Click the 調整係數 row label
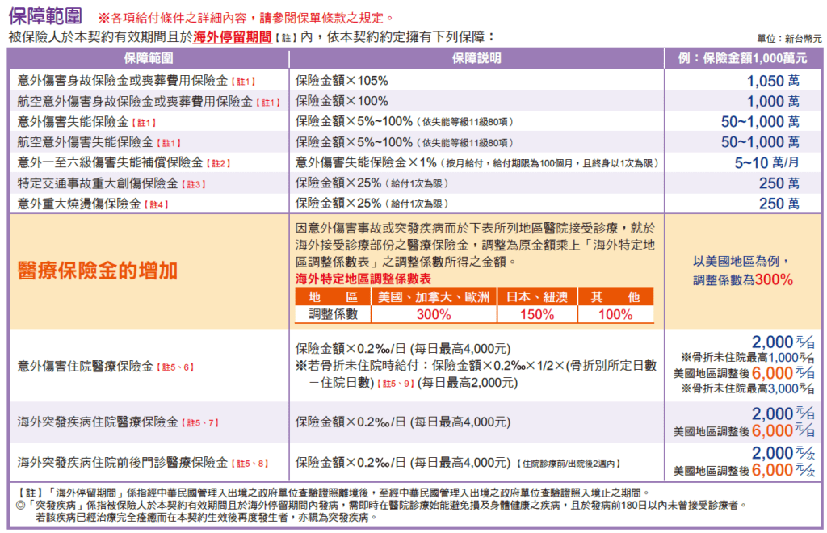 pyautogui.click(x=334, y=314)
